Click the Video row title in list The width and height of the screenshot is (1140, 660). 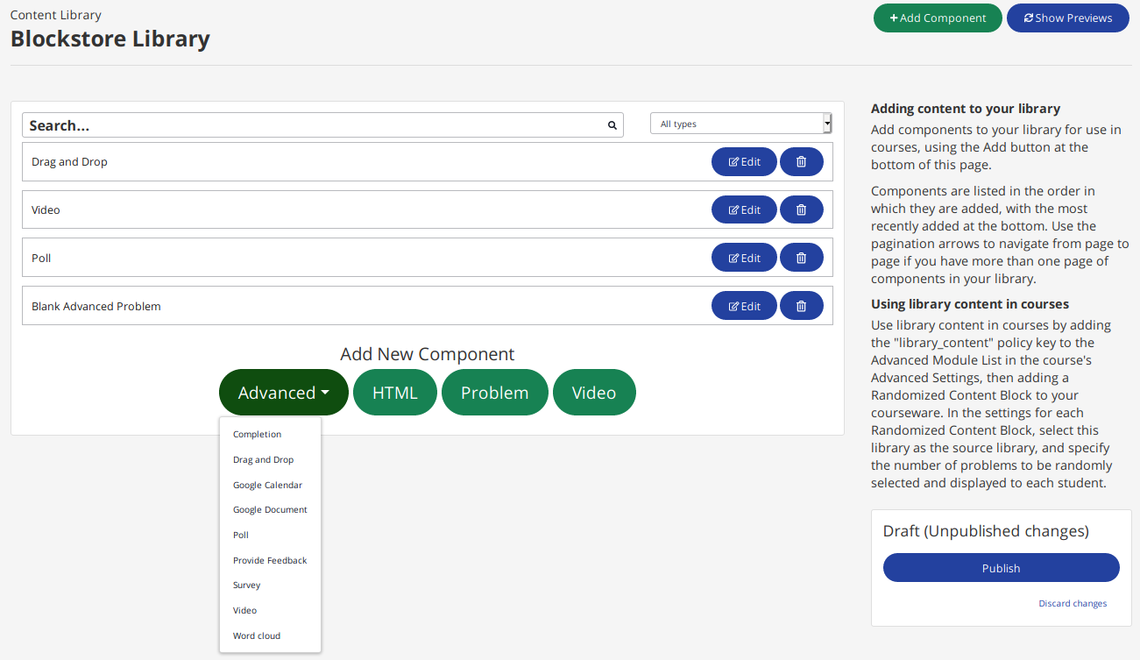coord(46,209)
